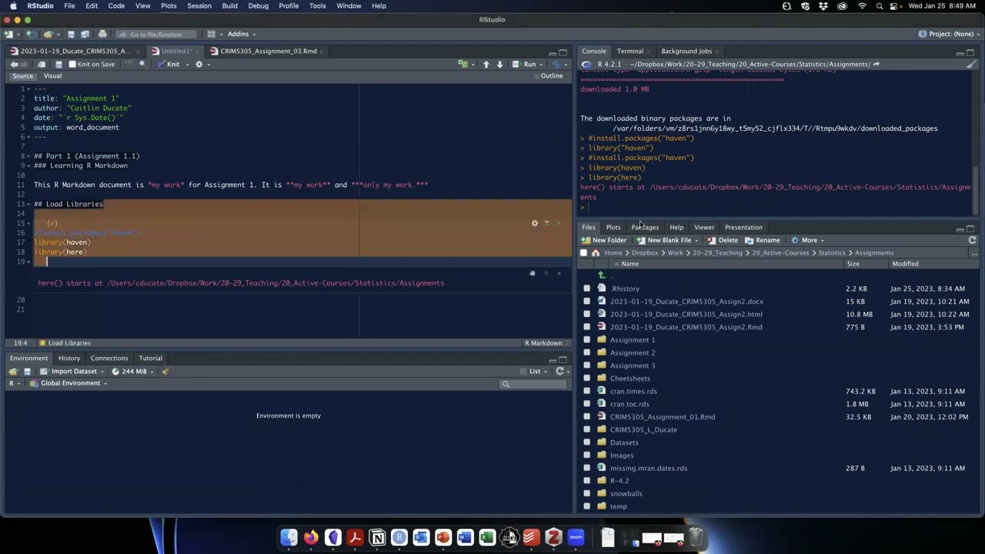Viewport: 985px width, 554px height.
Task: Click New Folder in Files pane
Action: [x=603, y=240]
